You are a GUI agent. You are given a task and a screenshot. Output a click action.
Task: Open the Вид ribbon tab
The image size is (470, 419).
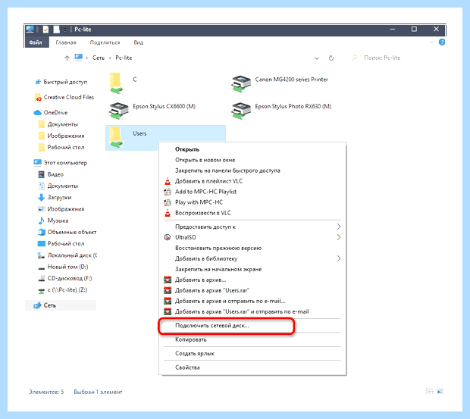139,42
